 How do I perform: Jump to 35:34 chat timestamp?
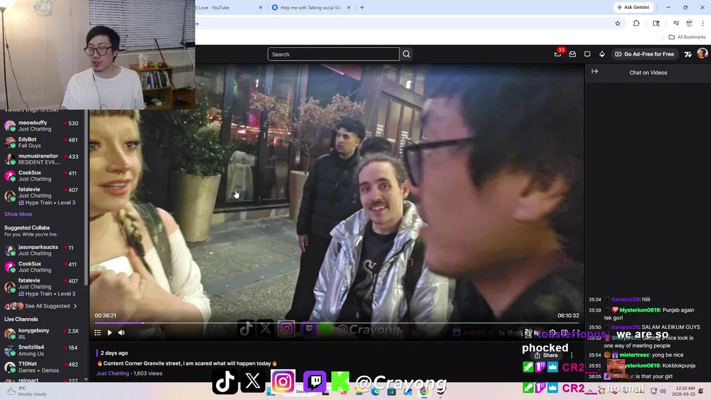(595, 299)
